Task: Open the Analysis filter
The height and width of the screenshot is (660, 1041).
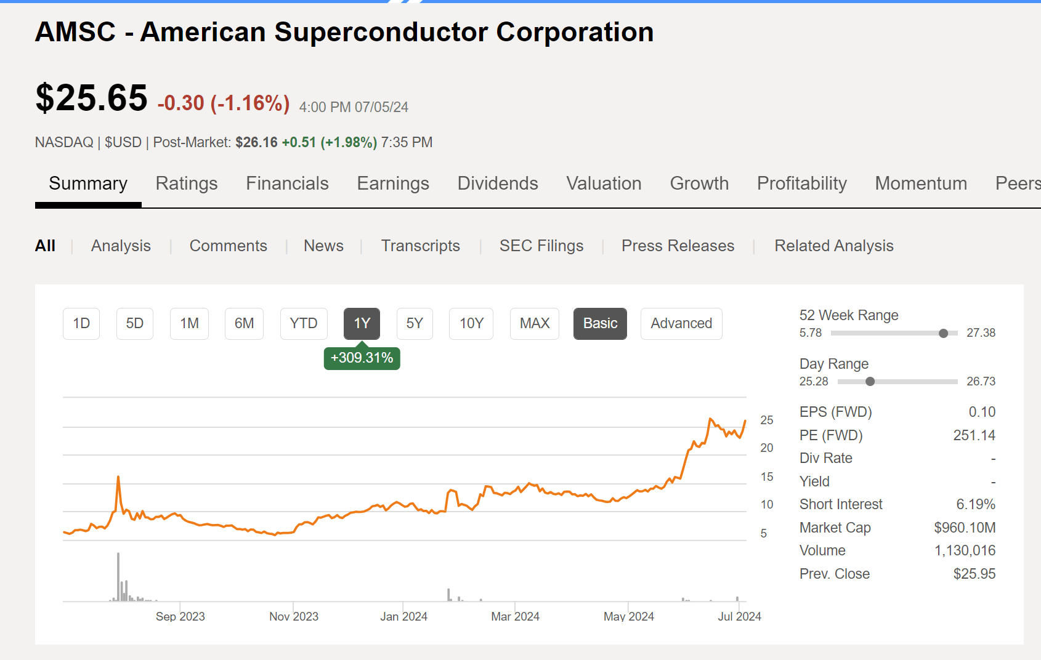Action: [x=121, y=246]
